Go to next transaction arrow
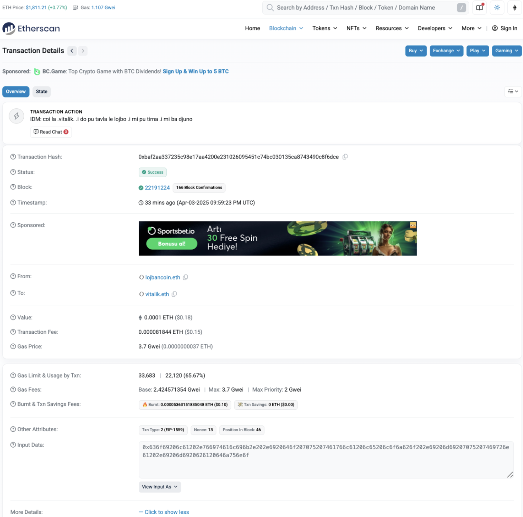Image resolution: width=523 pixels, height=517 pixels. click(x=83, y=51)
